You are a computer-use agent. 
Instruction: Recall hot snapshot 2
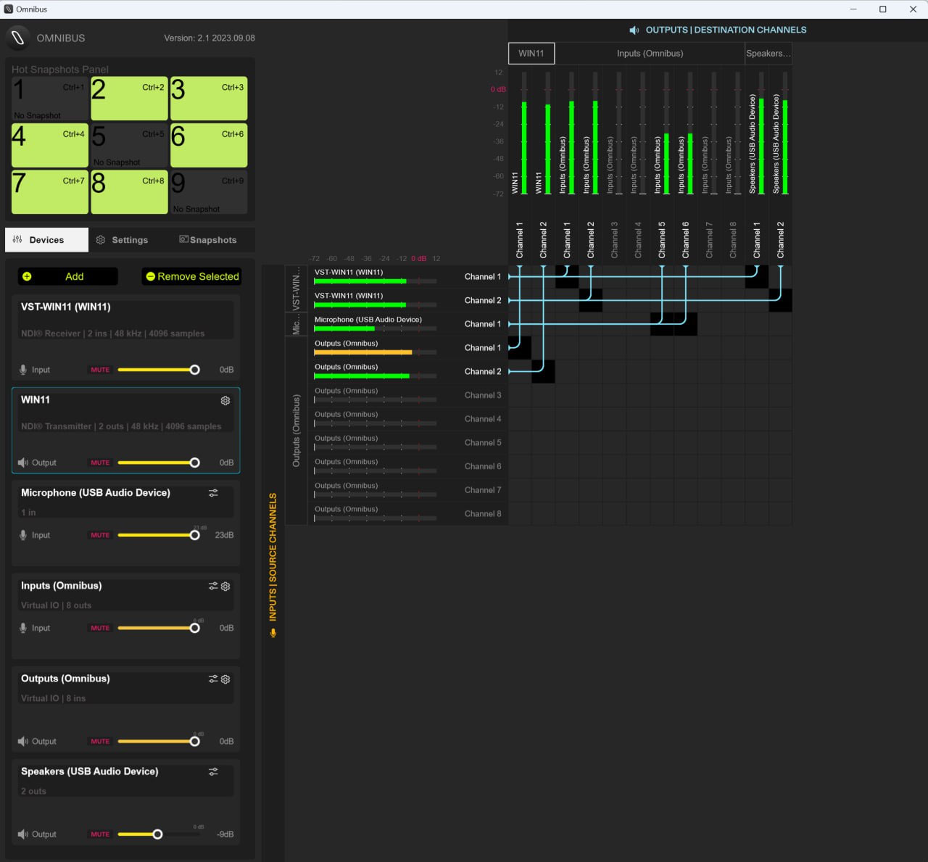[129, 99]
